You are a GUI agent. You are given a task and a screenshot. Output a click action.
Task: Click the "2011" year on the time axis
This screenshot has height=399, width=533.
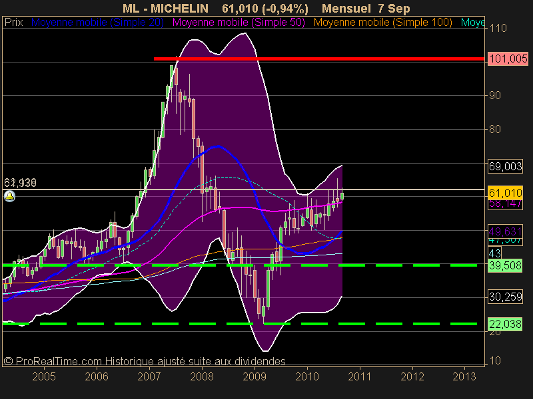pos(360,376)
